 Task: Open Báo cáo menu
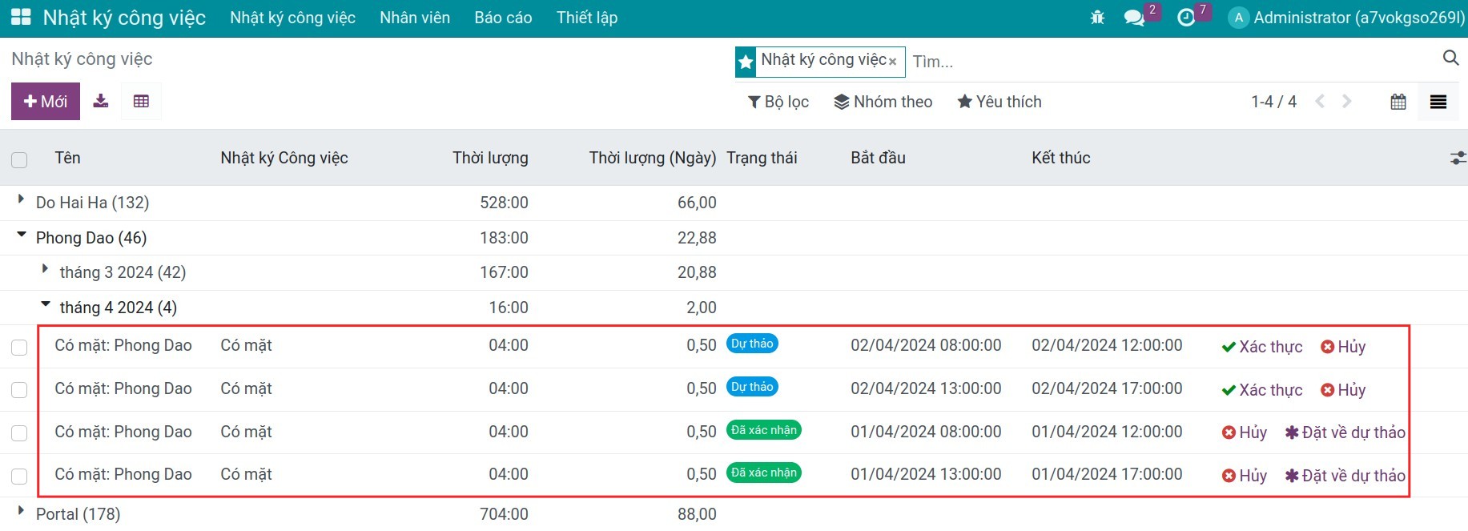click(503, 18)
